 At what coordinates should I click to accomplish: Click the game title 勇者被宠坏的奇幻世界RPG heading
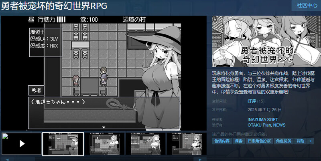point(54,6)
